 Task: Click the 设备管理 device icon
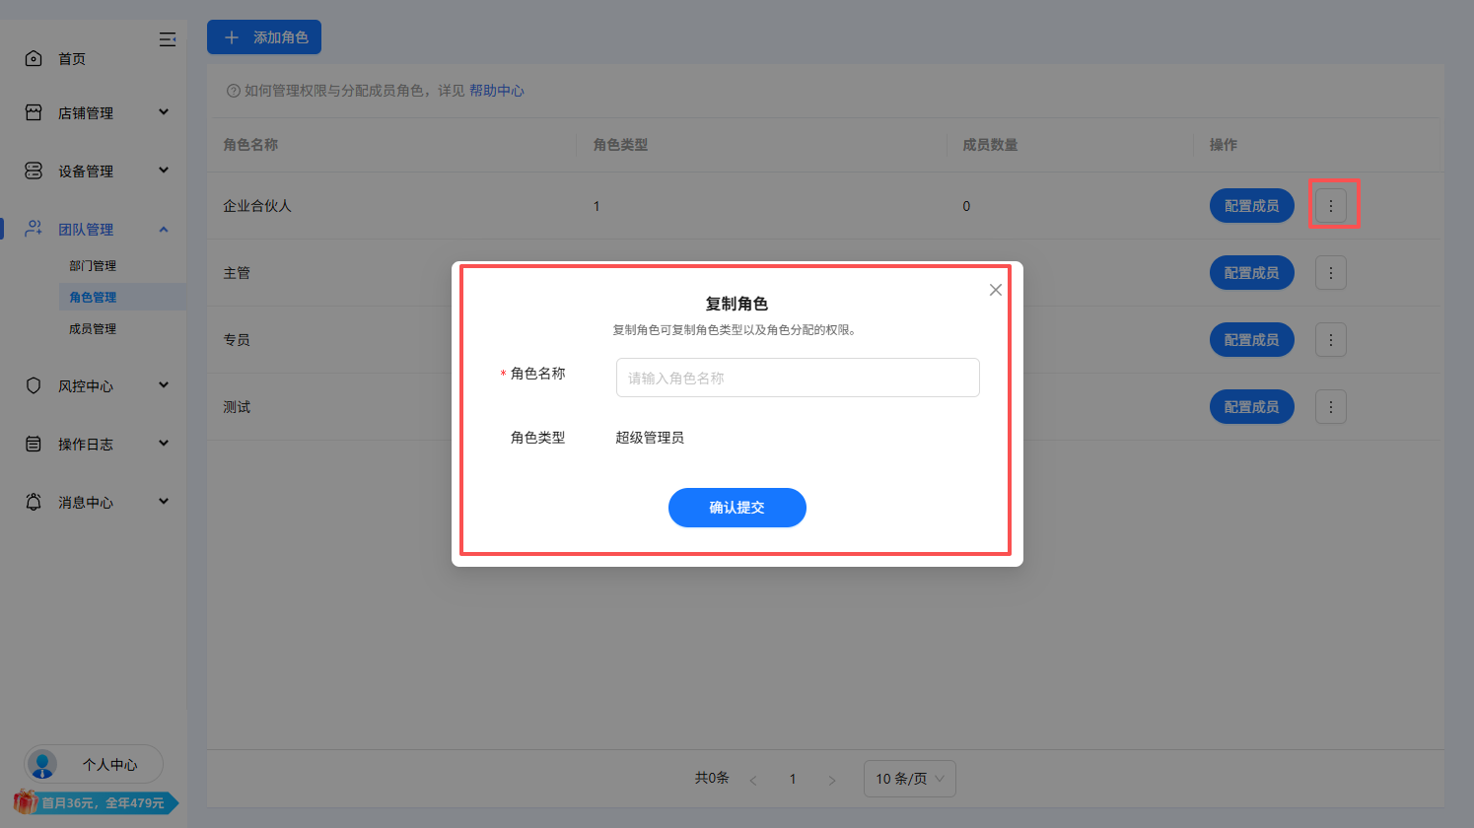(x=33, y=170)
